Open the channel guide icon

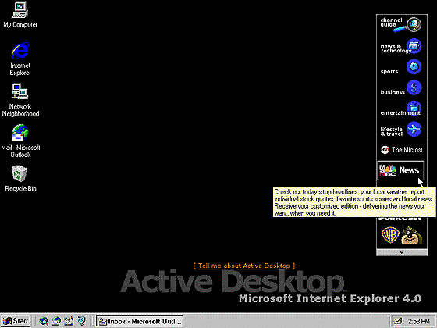coord(414,24)
